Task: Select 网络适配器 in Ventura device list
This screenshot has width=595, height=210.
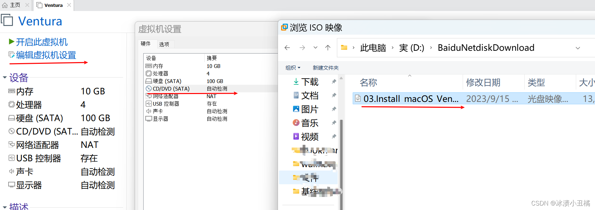Action: click(37, 145)
